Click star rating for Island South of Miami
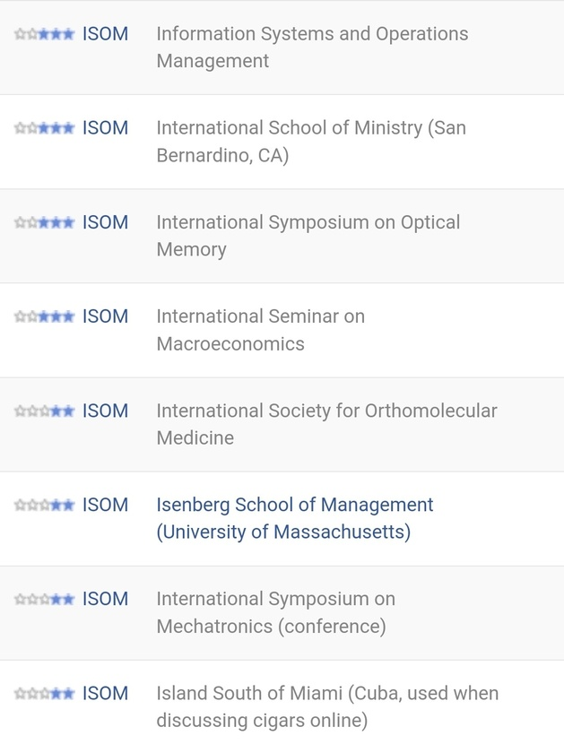This screenshot has width=564, height=753. tap(44, 694)
